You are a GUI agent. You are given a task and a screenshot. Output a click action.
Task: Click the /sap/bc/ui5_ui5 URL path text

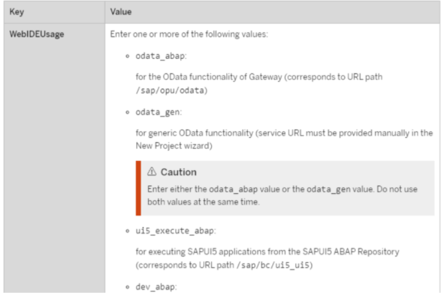pyautogui.click(x=273, y=265)
